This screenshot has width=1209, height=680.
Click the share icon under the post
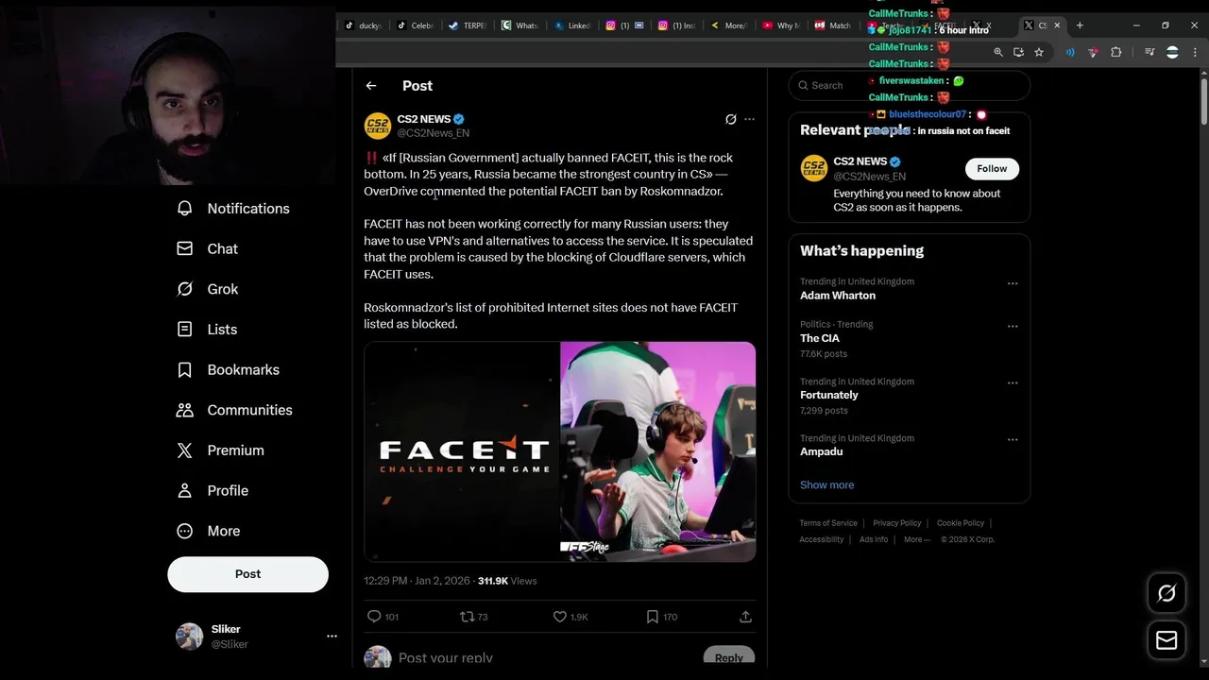745,617
